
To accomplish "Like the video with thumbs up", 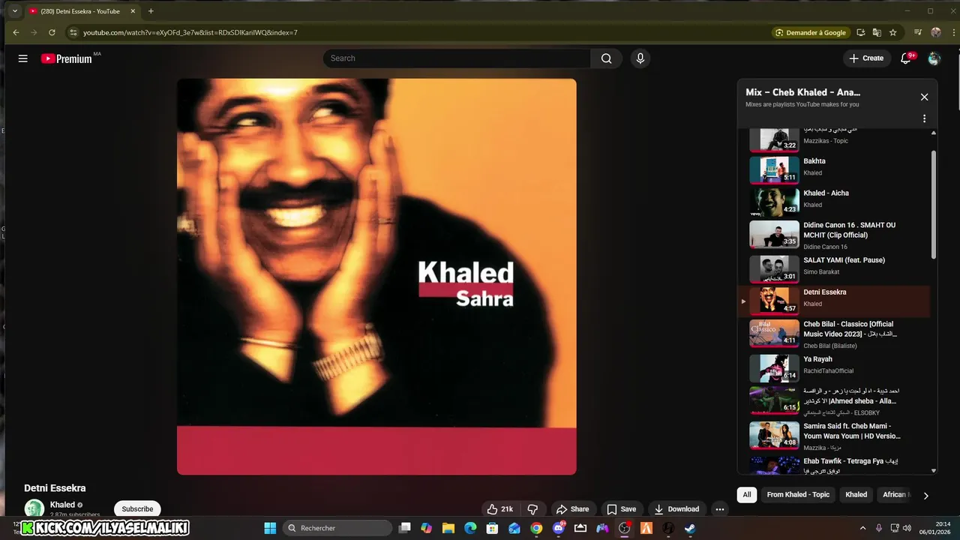I will click(500, 509).
